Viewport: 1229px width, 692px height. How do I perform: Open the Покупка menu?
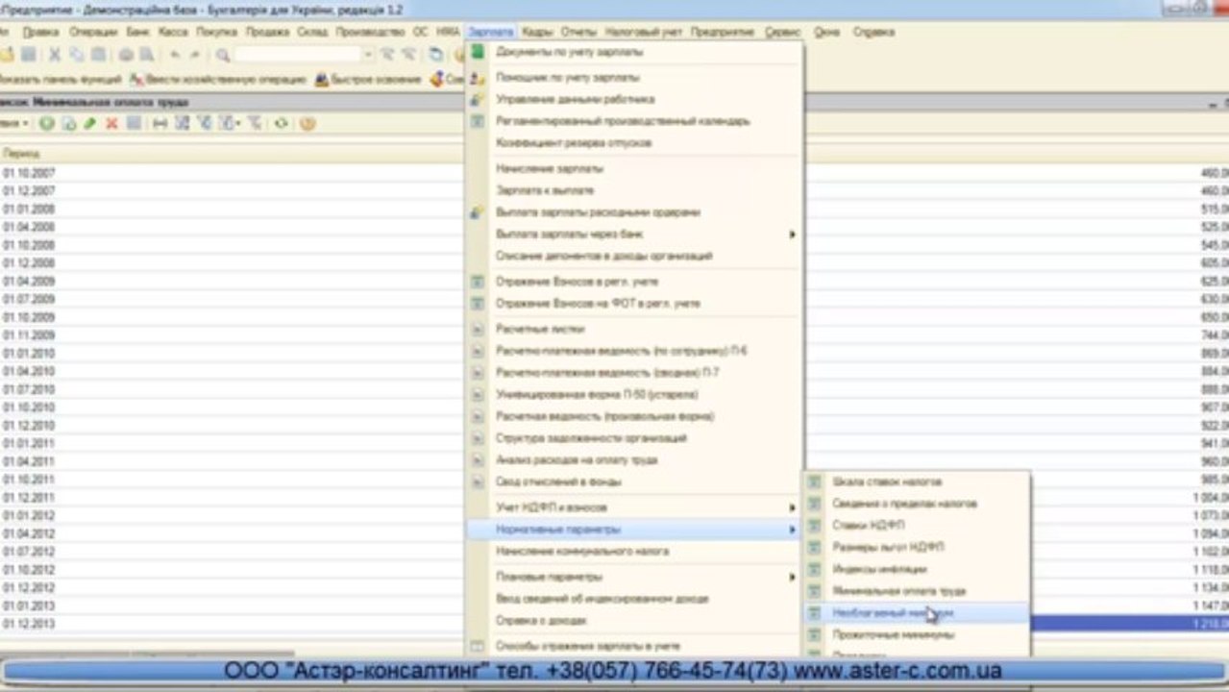click(217, 32)
